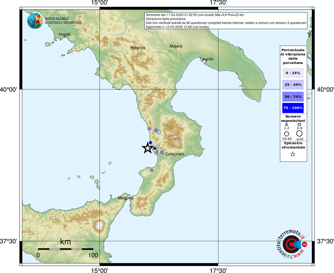Click the 'Terremoto del 17-03-2020' header line
This screenshot has height=273, width=334.
(195, 15)
